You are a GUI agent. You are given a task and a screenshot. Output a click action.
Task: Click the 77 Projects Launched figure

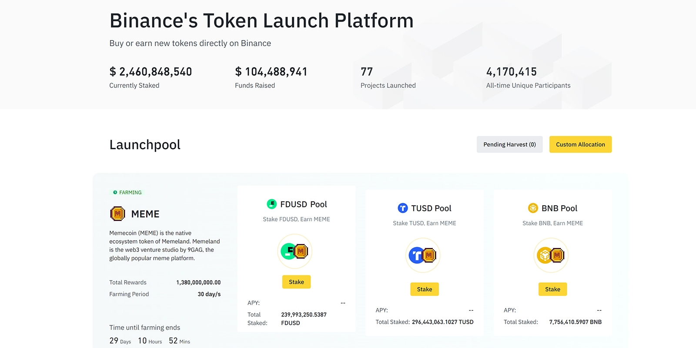coord(367,71)
